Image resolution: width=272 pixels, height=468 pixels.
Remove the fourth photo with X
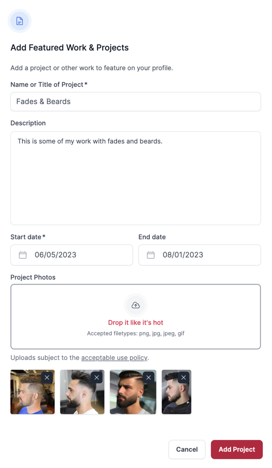coord(184,378)
